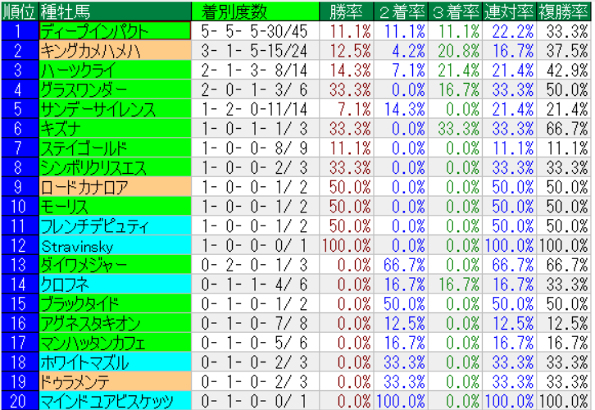
Task: Select ハーツクライ in the sire list
Action: pos(114,70)
